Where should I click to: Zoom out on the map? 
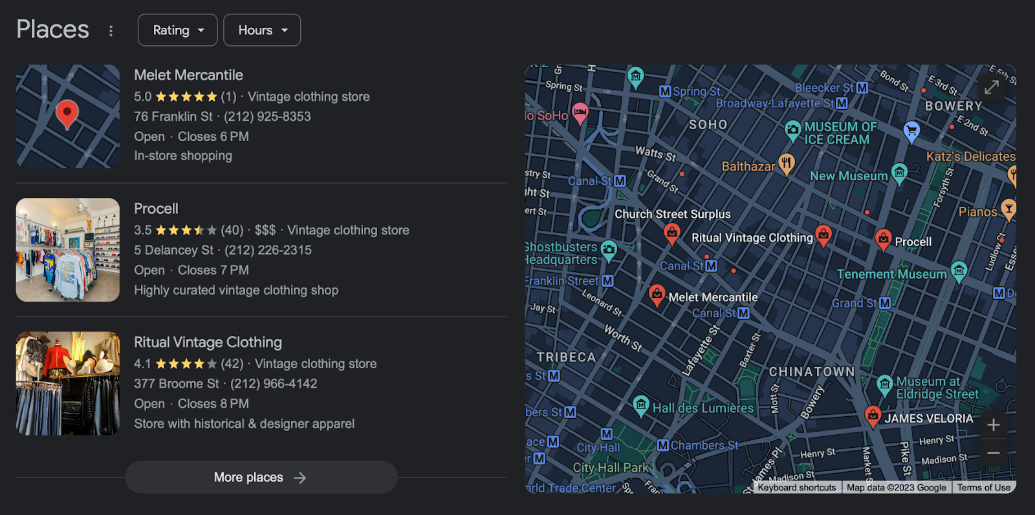tap(994, 453)
